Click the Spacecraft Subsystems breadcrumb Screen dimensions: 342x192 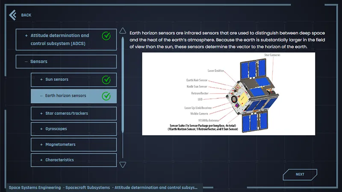click(x=87, y=187)
